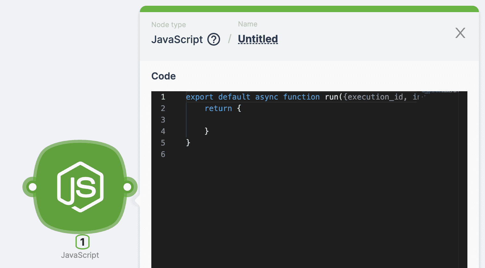The width and height of the screenshot is (485, 268).
Task: Click line number 1 in the gutter
Action: (x=163, y=97)
